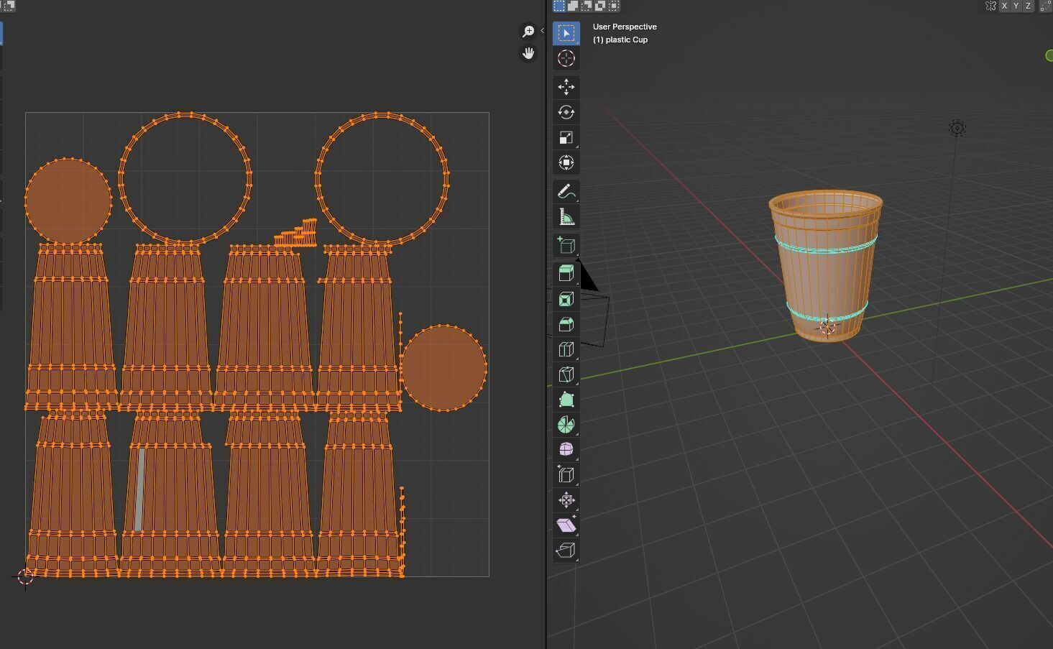Viewport: 1053px width, 649px height.
Task: Click "User Perspective" viewport label
Action: (x=625, y=27)
